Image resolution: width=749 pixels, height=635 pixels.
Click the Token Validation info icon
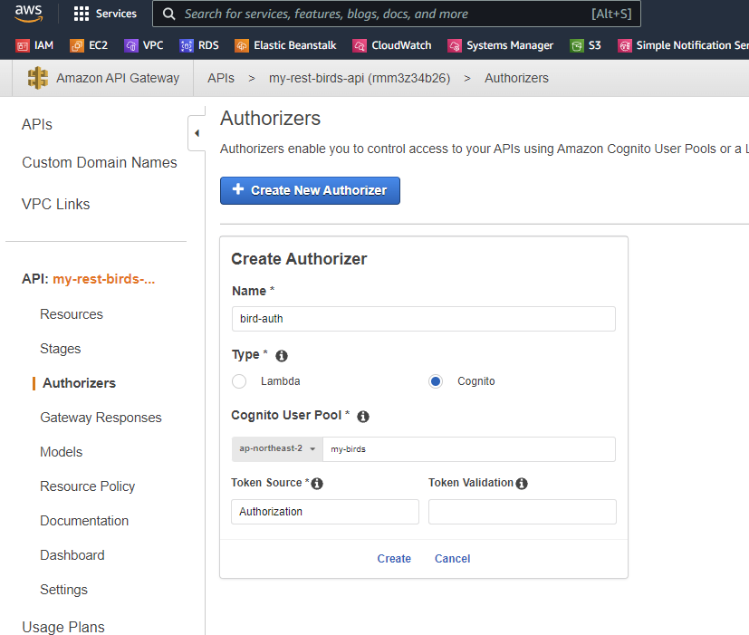point(522,484)
